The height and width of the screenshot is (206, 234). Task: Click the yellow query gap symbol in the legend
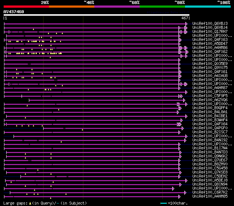(30, 203)
